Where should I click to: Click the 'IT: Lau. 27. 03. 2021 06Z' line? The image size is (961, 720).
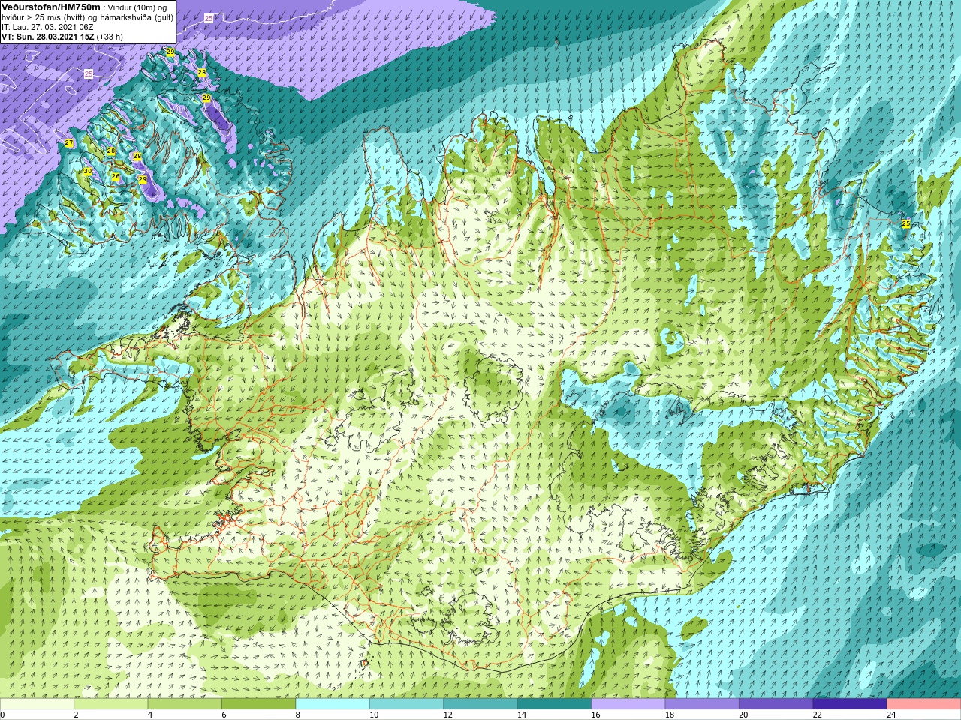47,27
